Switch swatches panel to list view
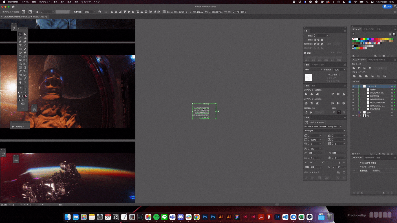This screenshot has height=223, width=397. 390,34
